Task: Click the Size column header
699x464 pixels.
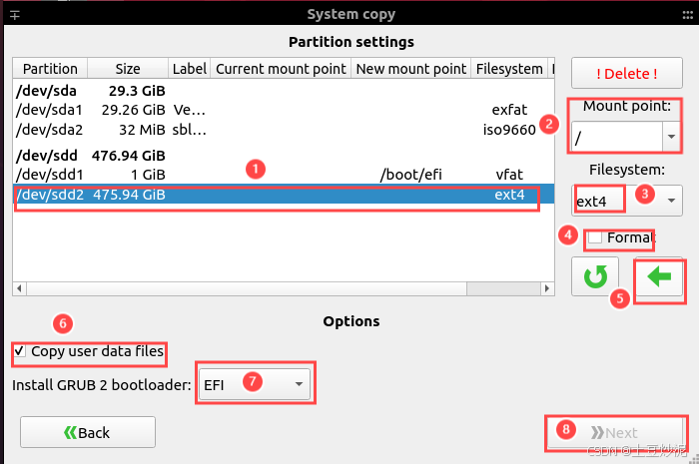Action: (x=128, y=69)
